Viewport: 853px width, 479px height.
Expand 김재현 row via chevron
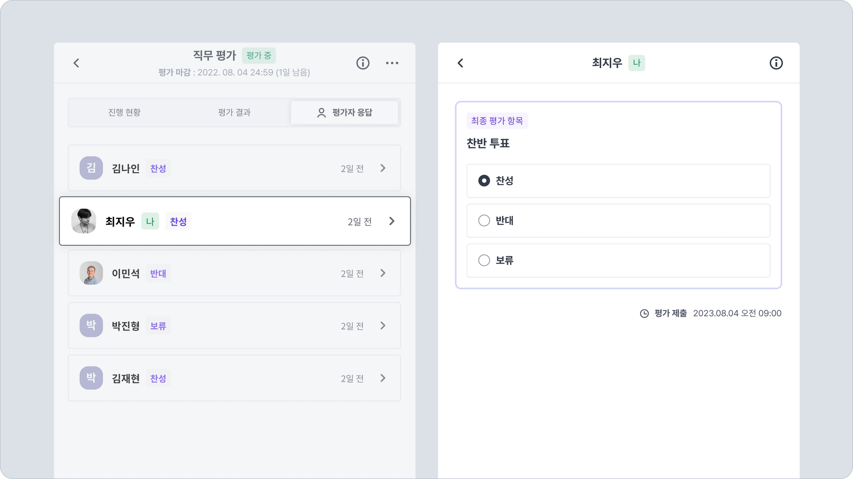[383, 378]
